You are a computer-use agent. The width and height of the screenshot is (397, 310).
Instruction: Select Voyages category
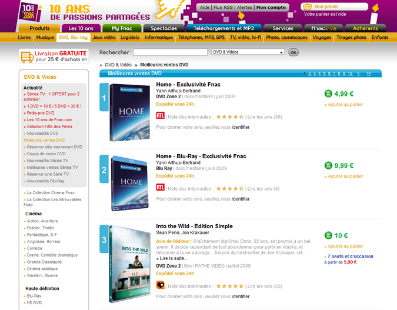(x=322, y=38)
